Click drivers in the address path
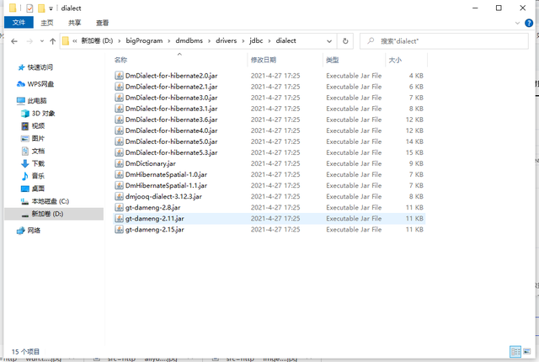Viewport: 539px width, 362px height. coord(227,41)
